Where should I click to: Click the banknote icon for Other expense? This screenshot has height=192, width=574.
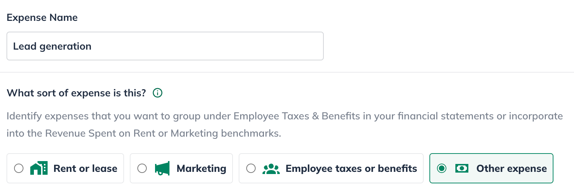click(462, 168)
